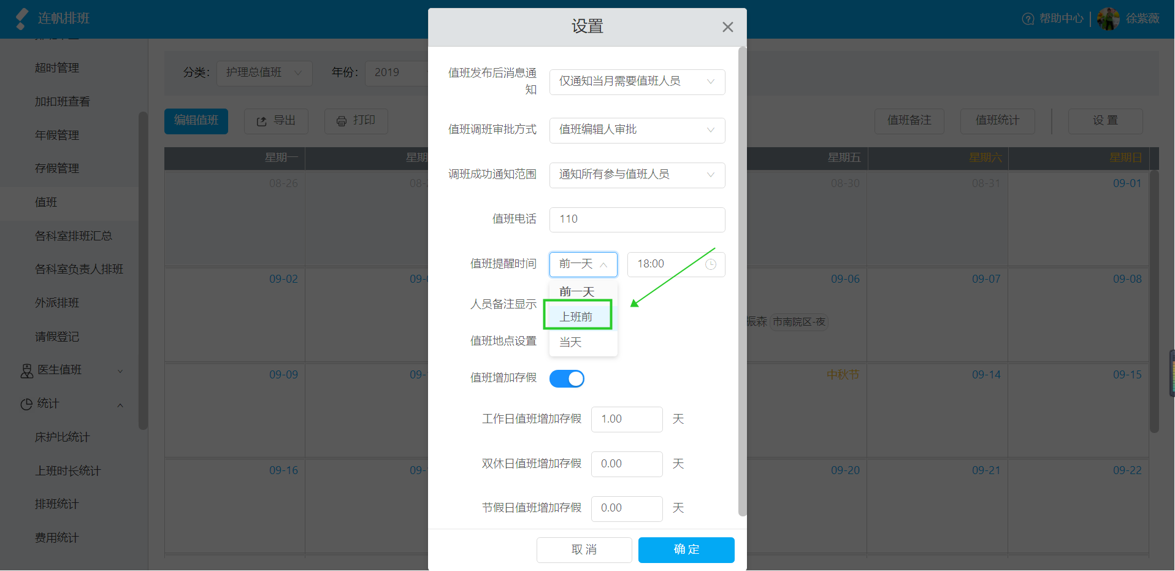The width and height of the screenshot is (1175, 571).
Task: Click the 值班电话 input field
Action: [637, 220]
